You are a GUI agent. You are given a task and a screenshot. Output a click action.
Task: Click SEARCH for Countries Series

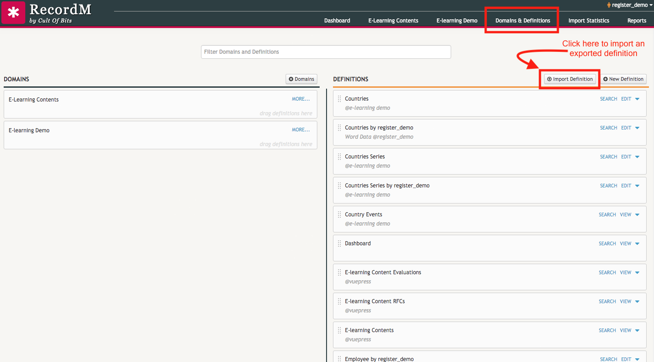[608, 157]
